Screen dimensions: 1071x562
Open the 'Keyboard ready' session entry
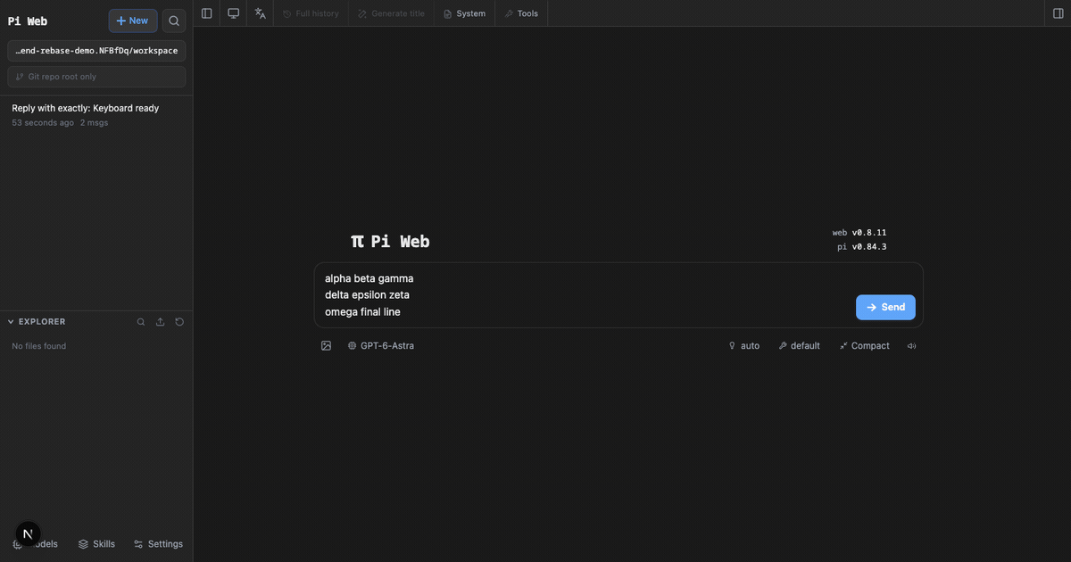pos(96,114)
